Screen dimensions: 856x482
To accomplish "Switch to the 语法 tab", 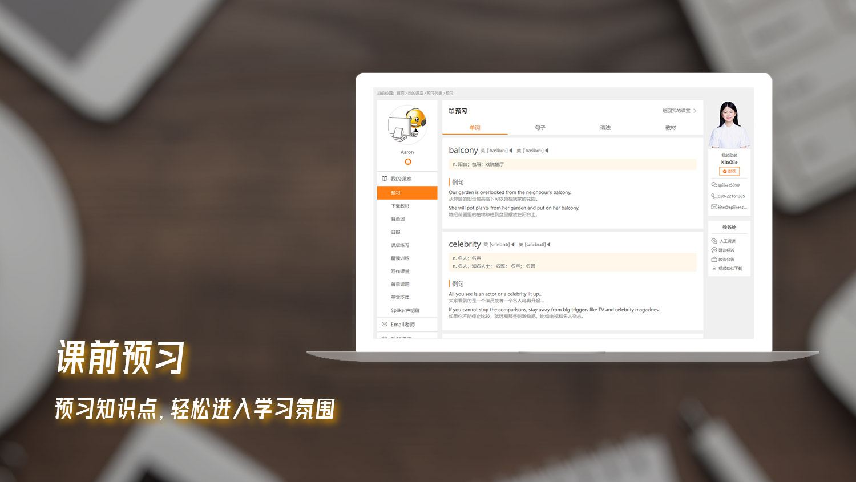I will pyautogui.click(x=605, y=128).
